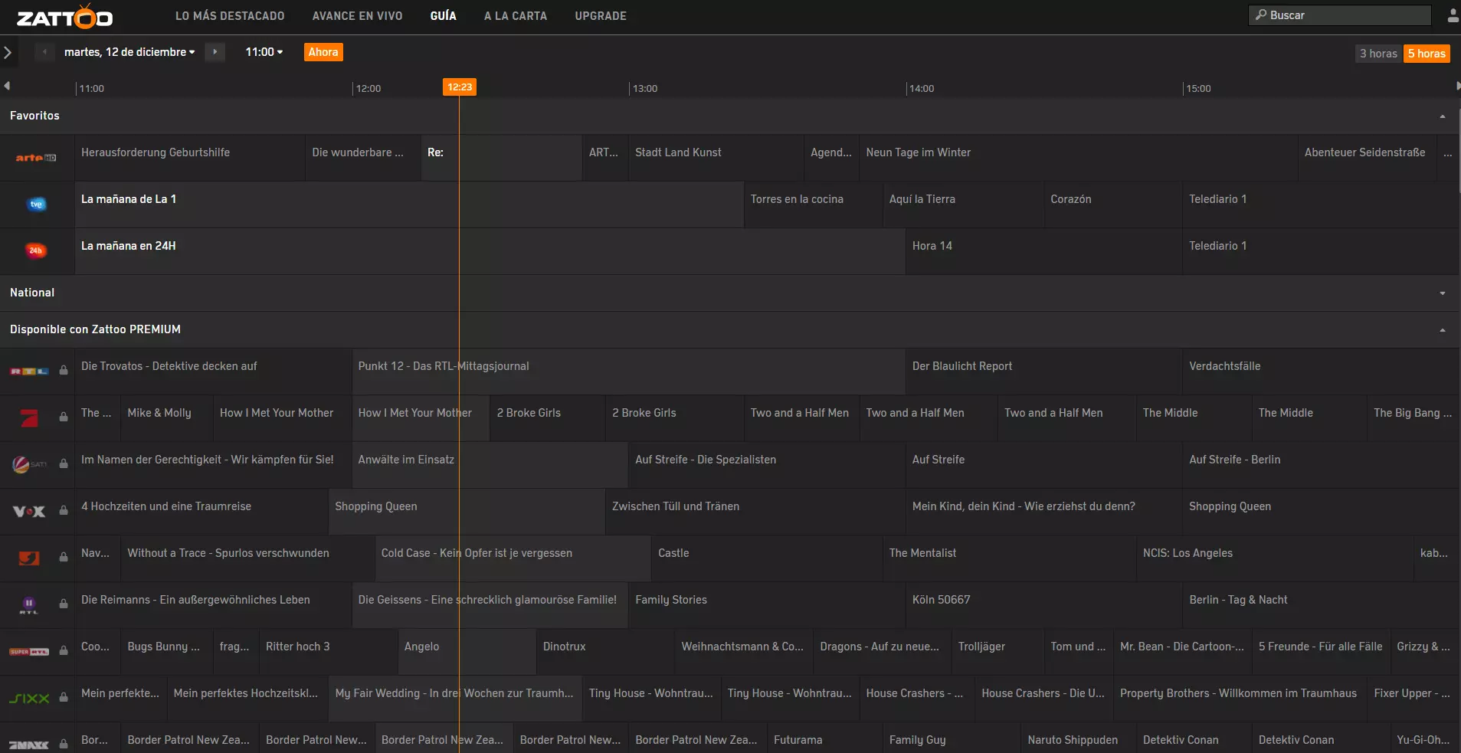1461x753 pixels.
Task: Open program Neun Tage im Winter
Action: point(1078,158)
